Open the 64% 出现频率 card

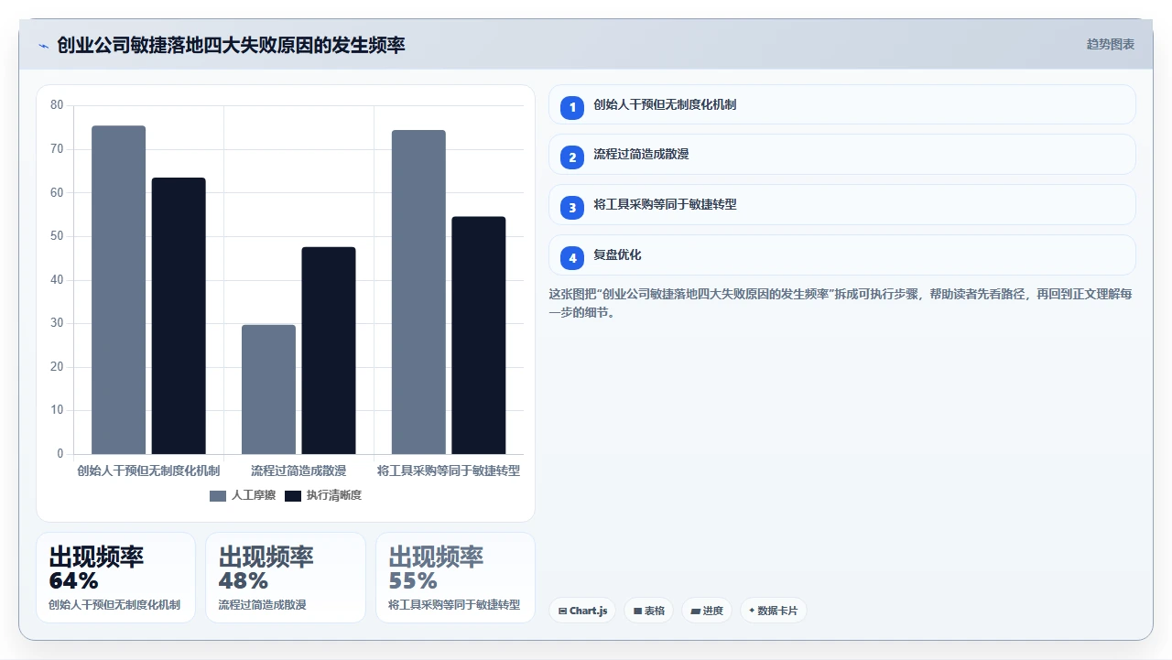pyautogui.click(x=116, y=578)
